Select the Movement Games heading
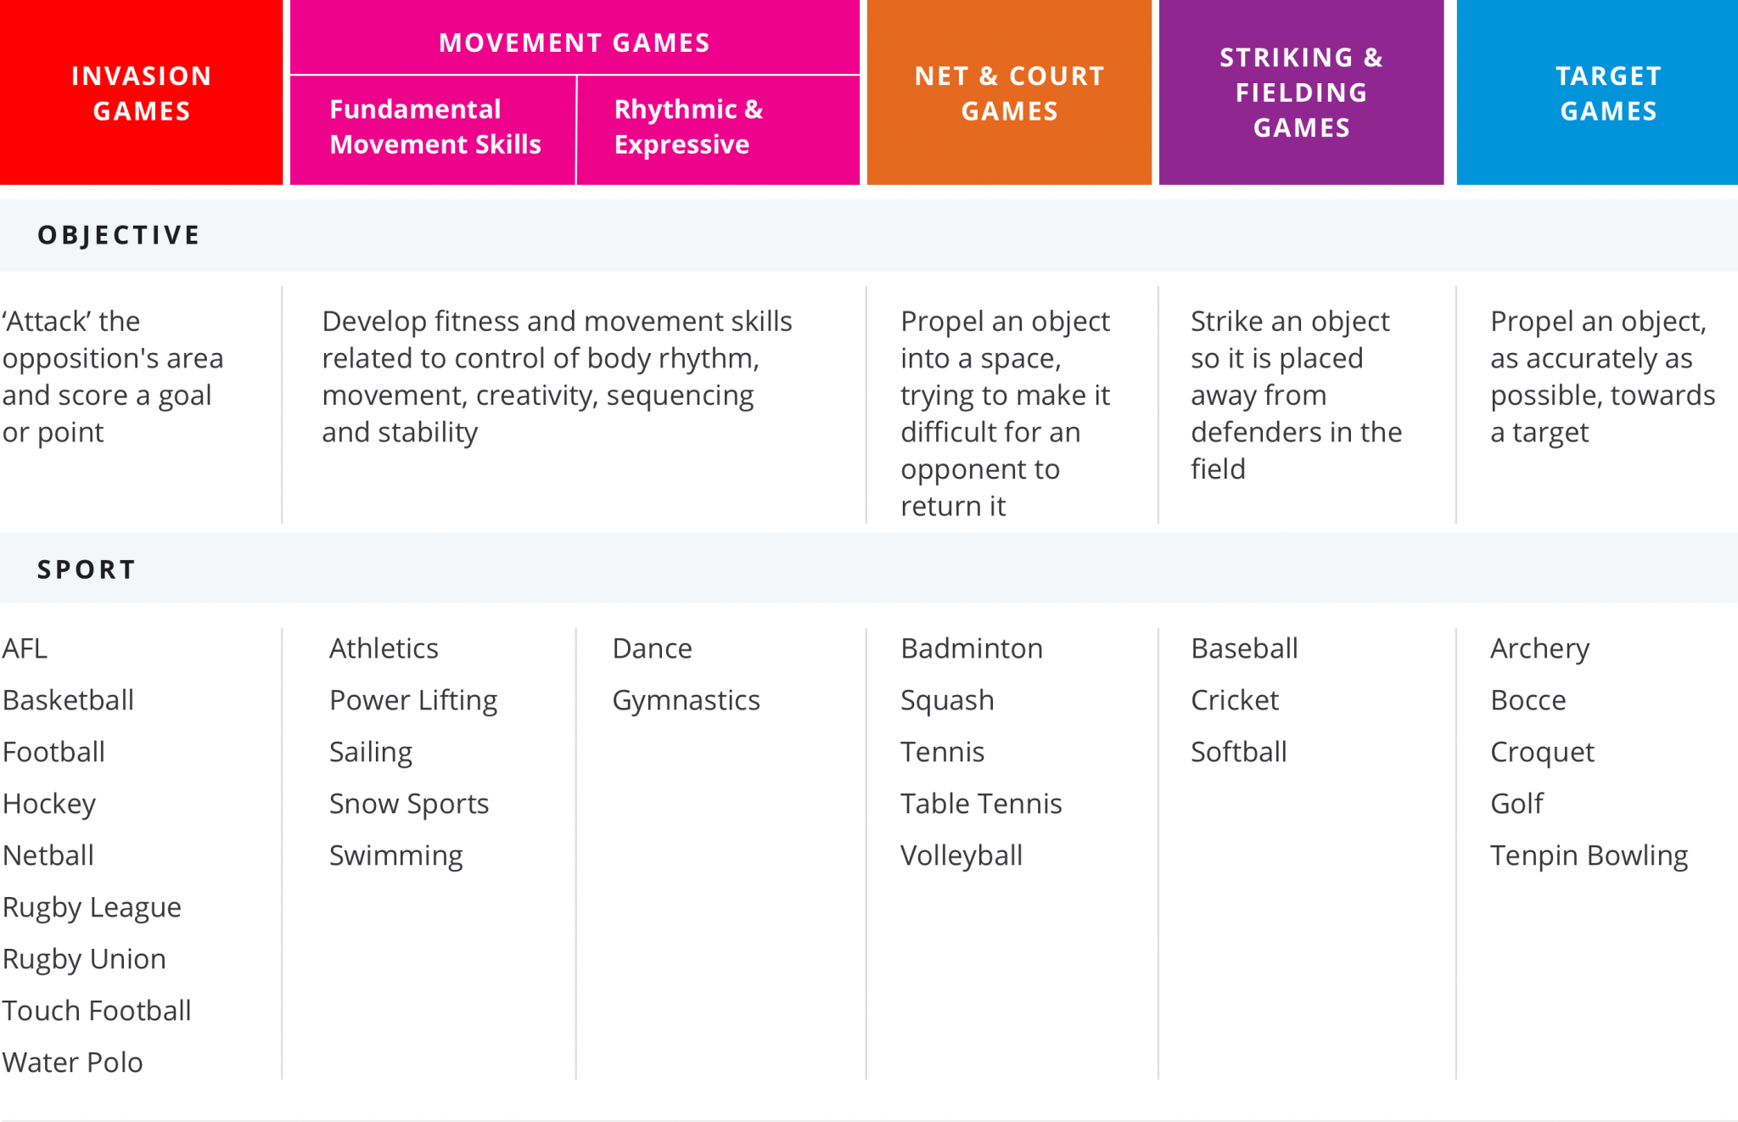The height and width of the screenshot is (1122, 1738). [575, 42]
